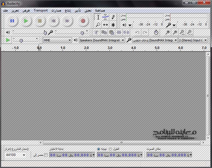Viewport: 212px width, 168px height.
Task: Open the Speakers output device dropdown
Action: [x=102, y=40]
